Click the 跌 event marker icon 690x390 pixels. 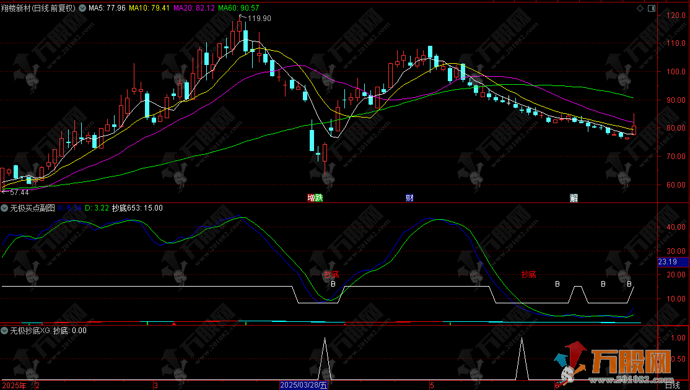pyautogui.click(x=319, y=198)
